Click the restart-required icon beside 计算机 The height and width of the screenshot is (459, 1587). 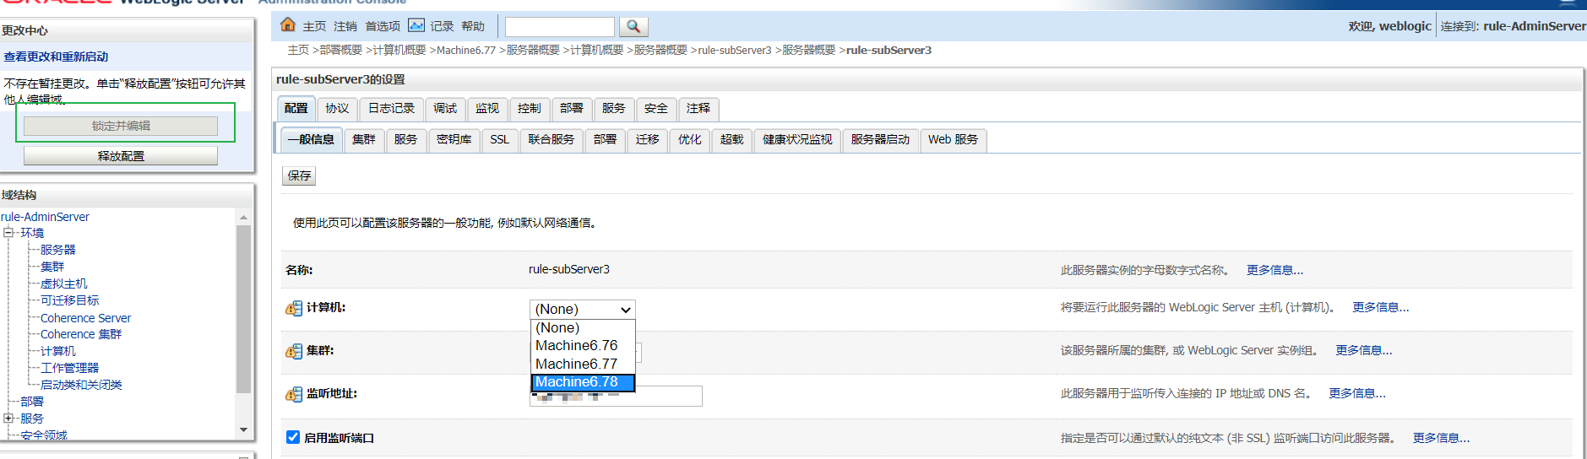pos(294,308)
